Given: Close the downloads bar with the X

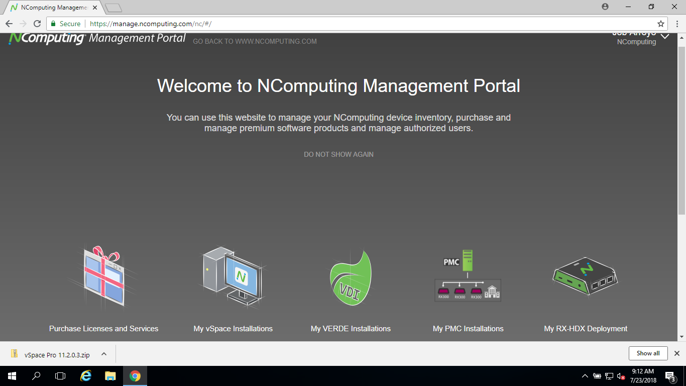Looking at the screenshot, I should (677, 353).
